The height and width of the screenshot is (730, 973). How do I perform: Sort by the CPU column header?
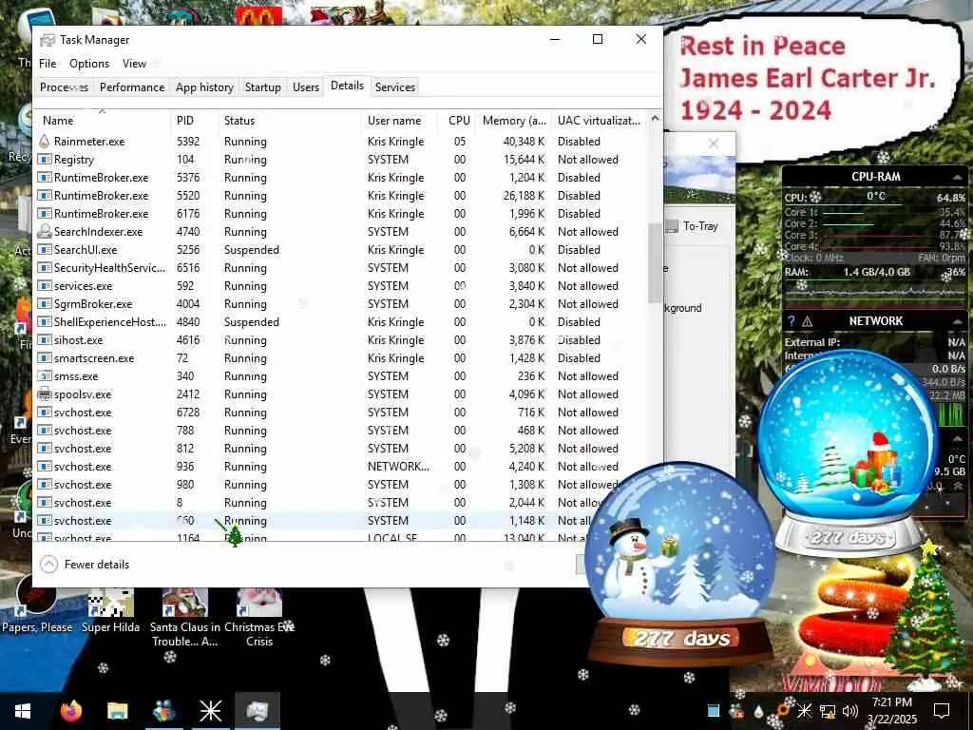pos(458,121)
